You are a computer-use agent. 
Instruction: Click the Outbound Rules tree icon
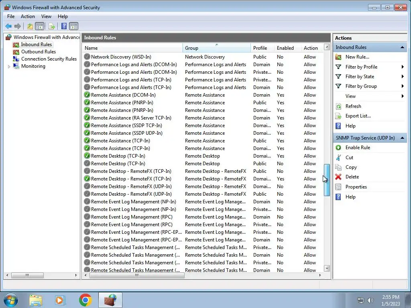16,52
